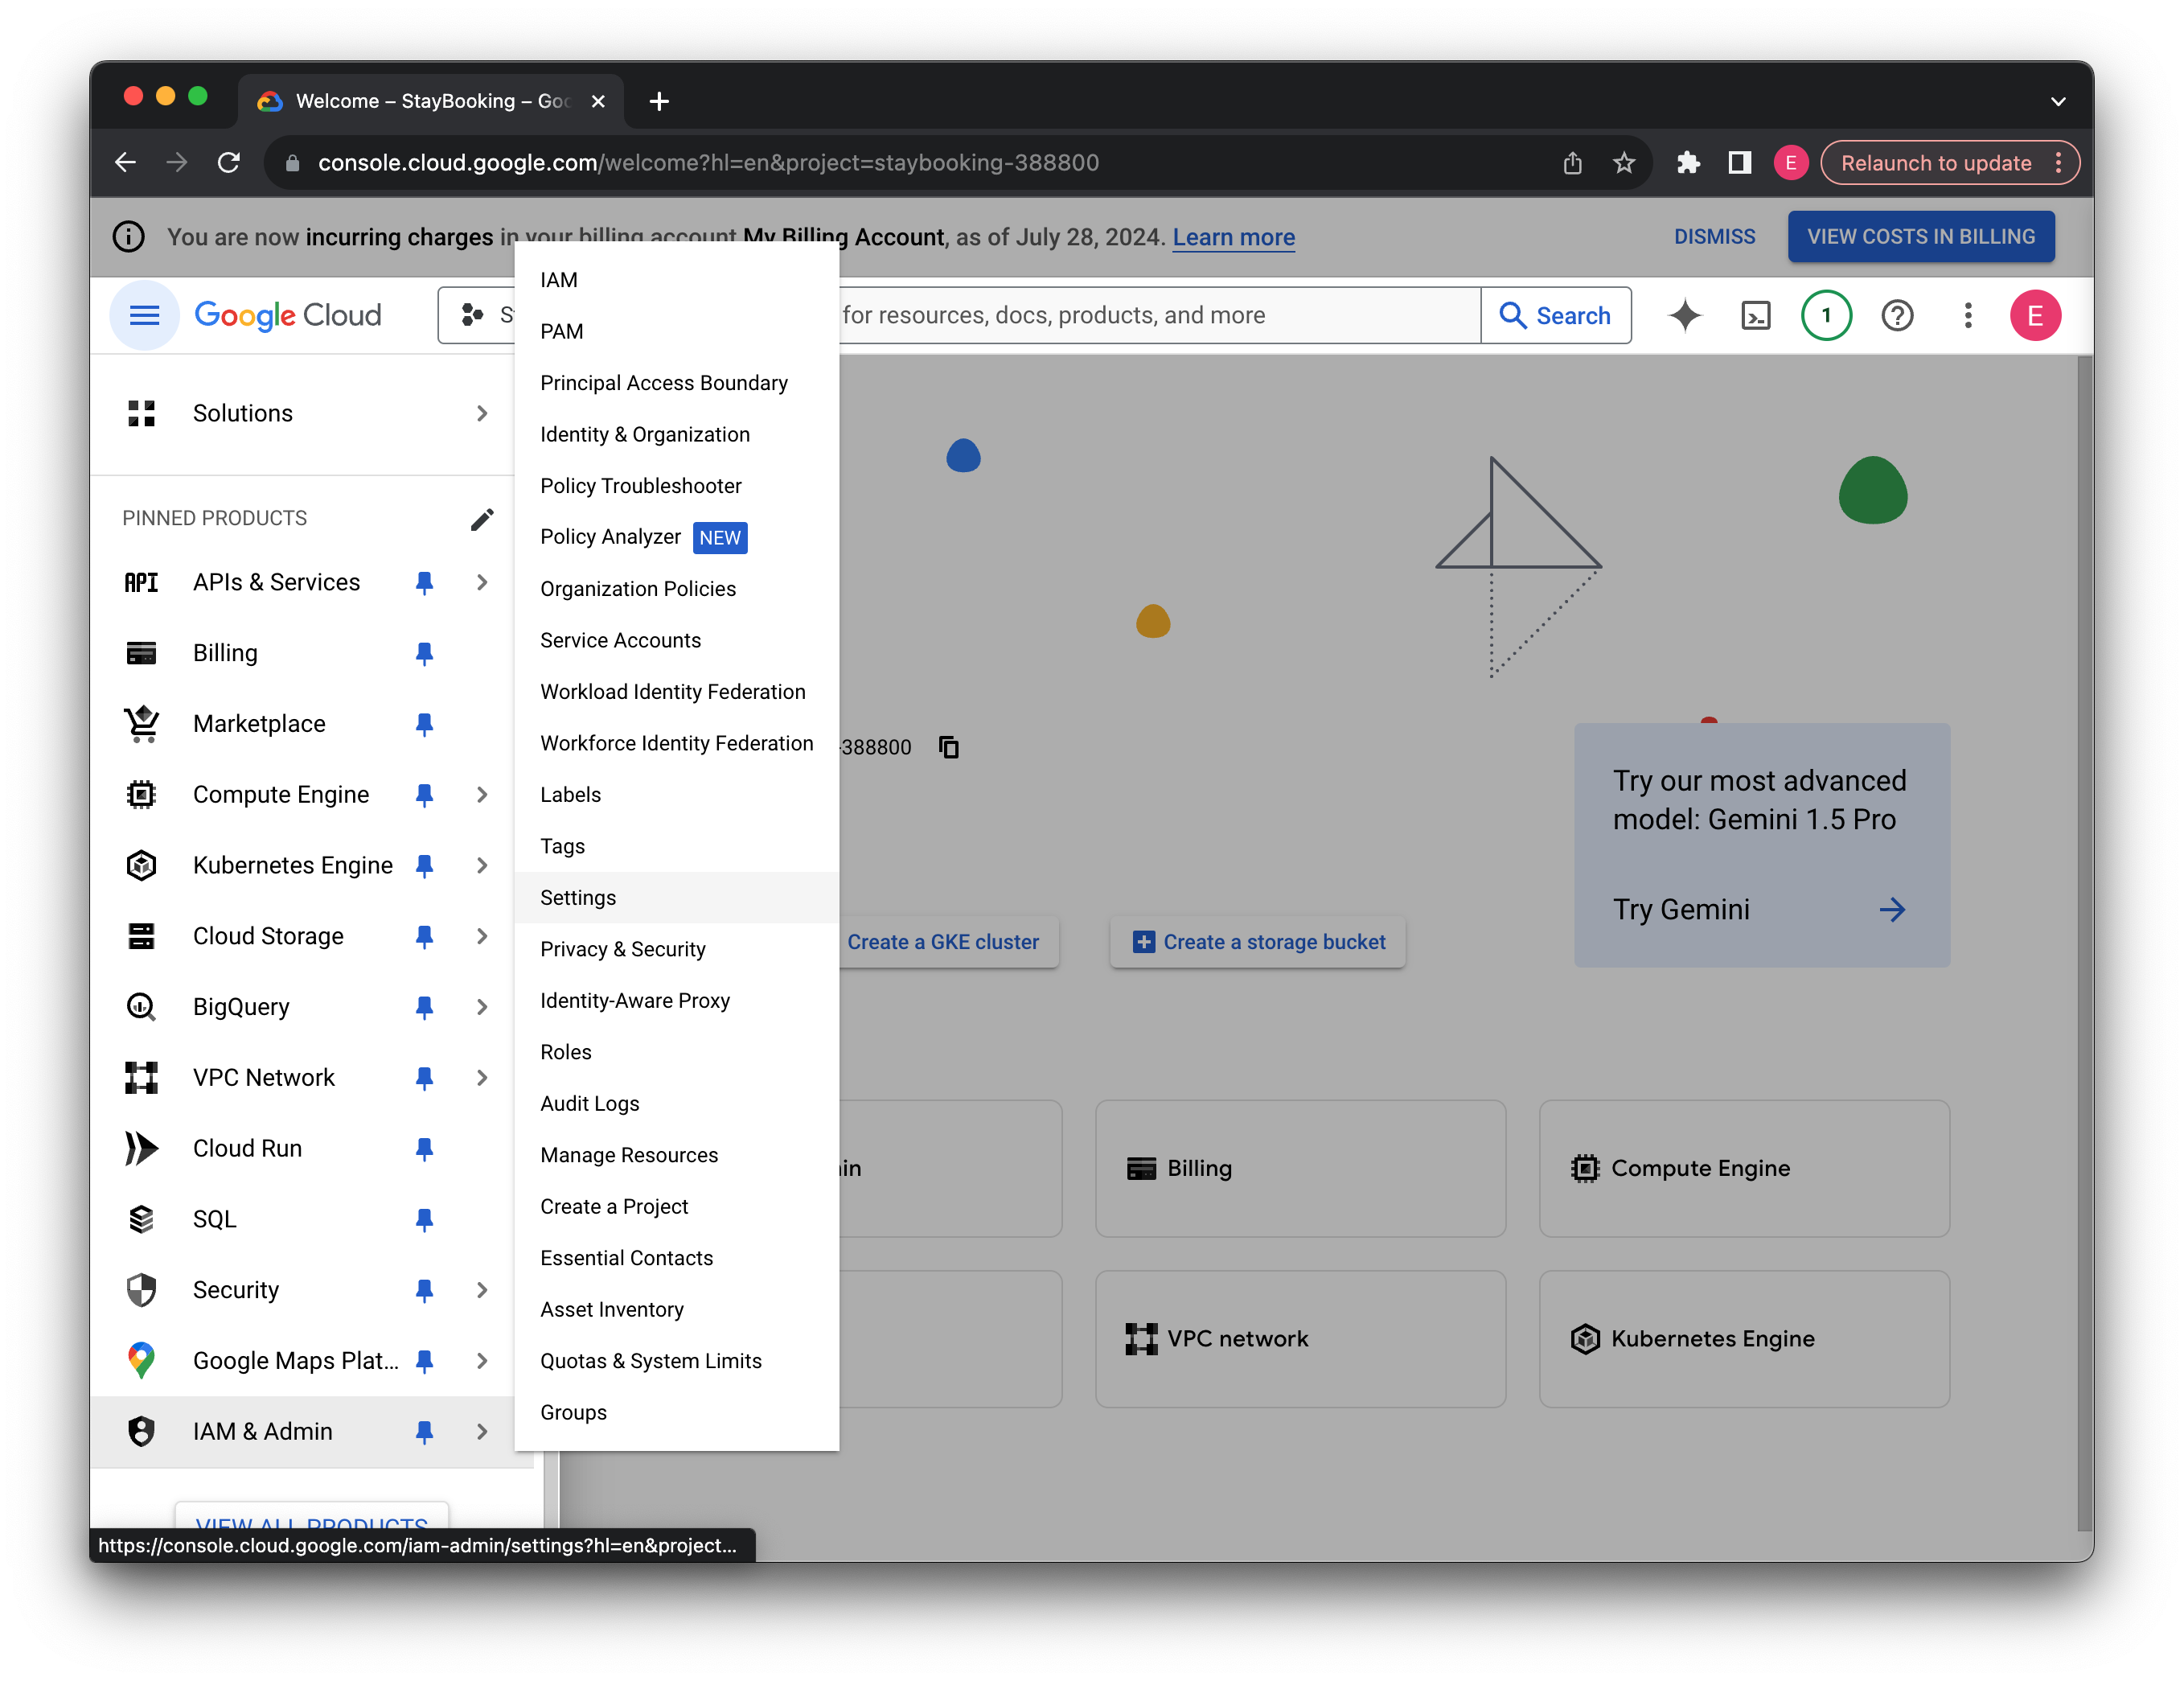
Task: Expand the VPC Network submenu
Action: tap(484, 1077)
